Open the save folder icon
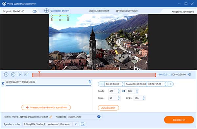Screen dimensions: 197x129 [83, 124]
